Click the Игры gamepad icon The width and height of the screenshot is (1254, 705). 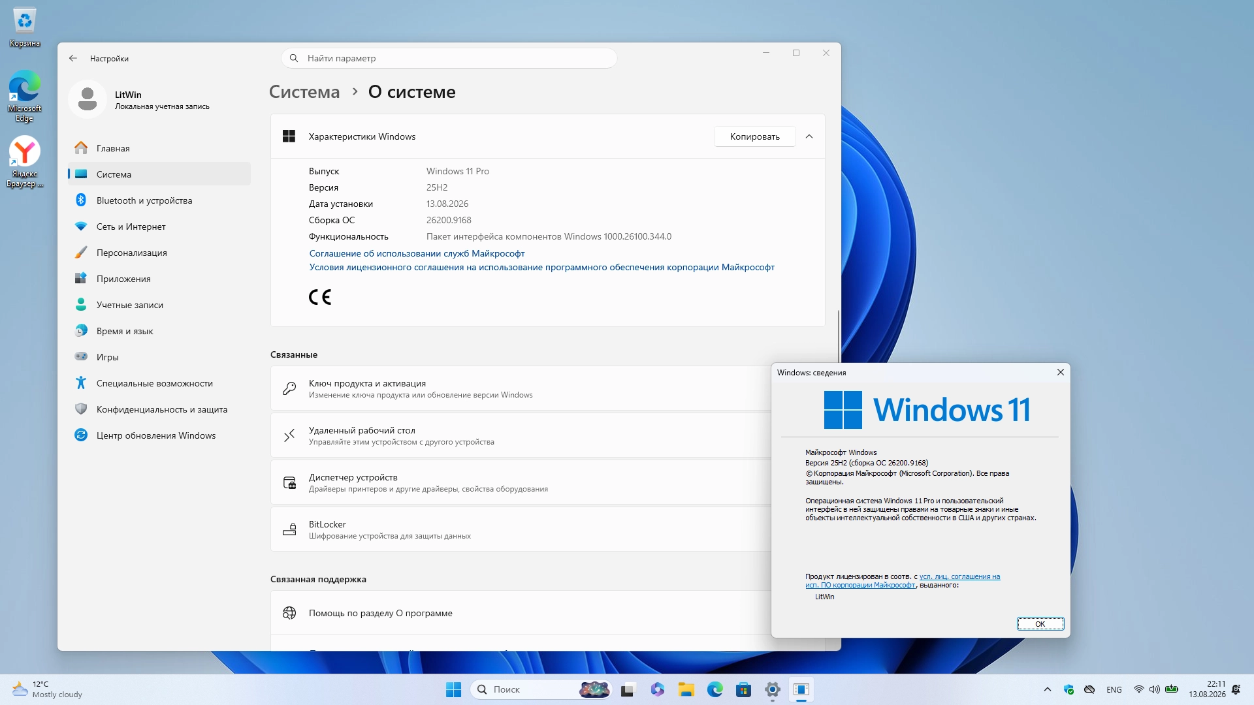click(x=81, y=357)
